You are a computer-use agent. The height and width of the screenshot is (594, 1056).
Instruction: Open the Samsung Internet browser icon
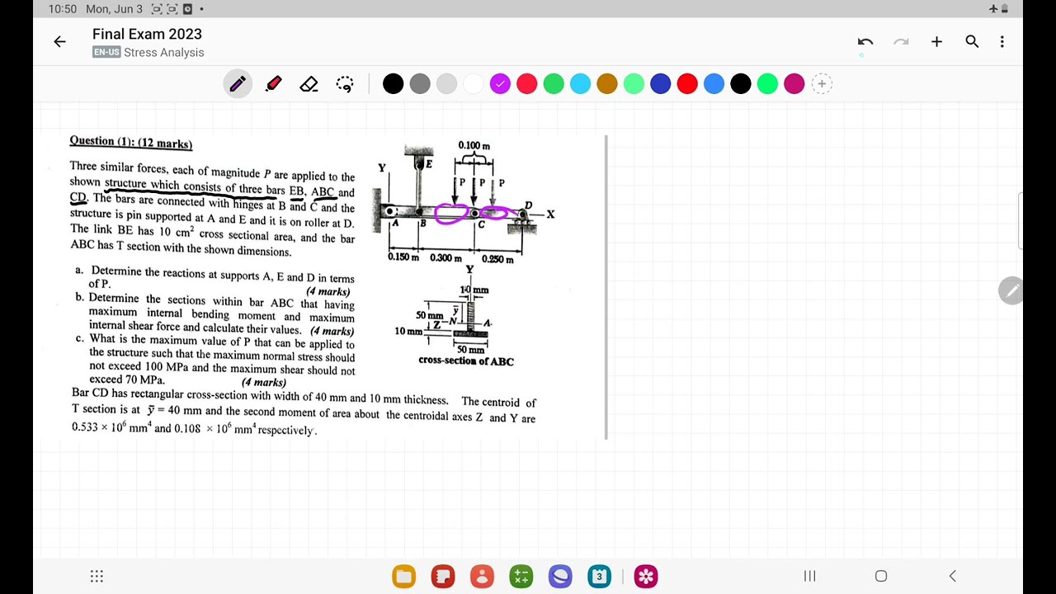[x=560, y=577]
